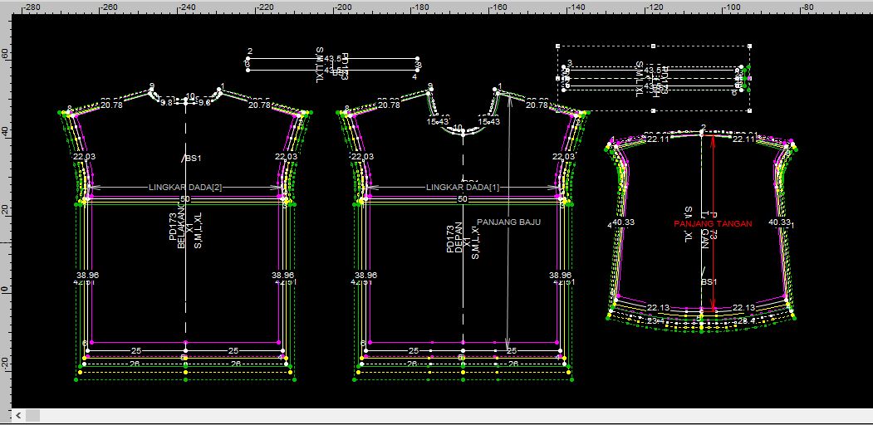Select the BS1 marker on the sleeve piece
873x425 pixels.
point(709,282)
